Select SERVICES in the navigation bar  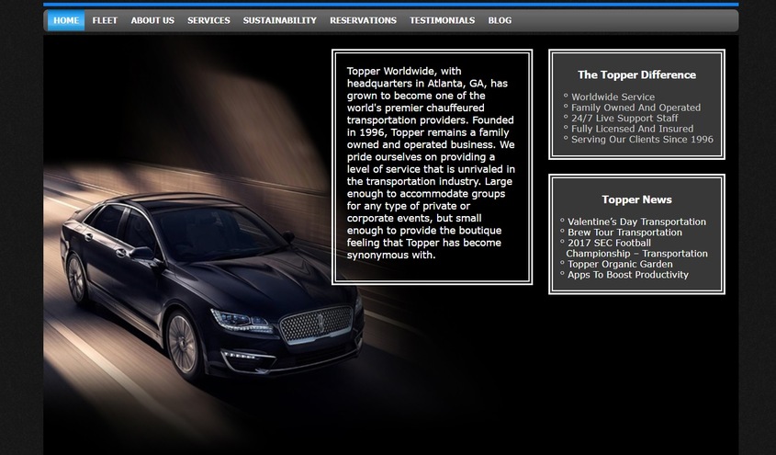[x=208, y=20]
